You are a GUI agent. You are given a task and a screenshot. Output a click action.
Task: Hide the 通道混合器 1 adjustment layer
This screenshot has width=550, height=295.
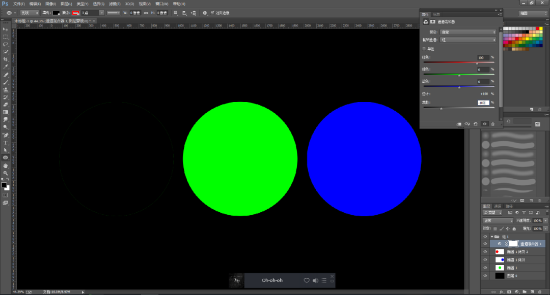coord(485,244)
